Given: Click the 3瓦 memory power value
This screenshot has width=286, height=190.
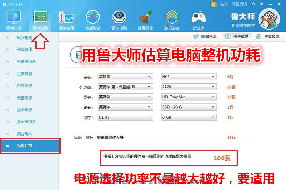Looking at the screenshot, I should pos(230,117).
